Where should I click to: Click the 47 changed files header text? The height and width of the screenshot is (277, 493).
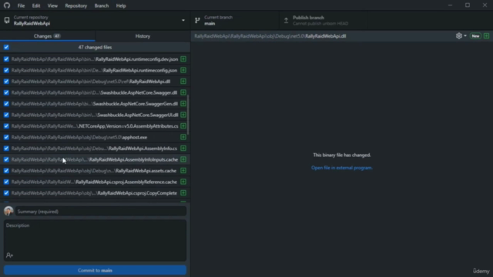click(95, 47)
